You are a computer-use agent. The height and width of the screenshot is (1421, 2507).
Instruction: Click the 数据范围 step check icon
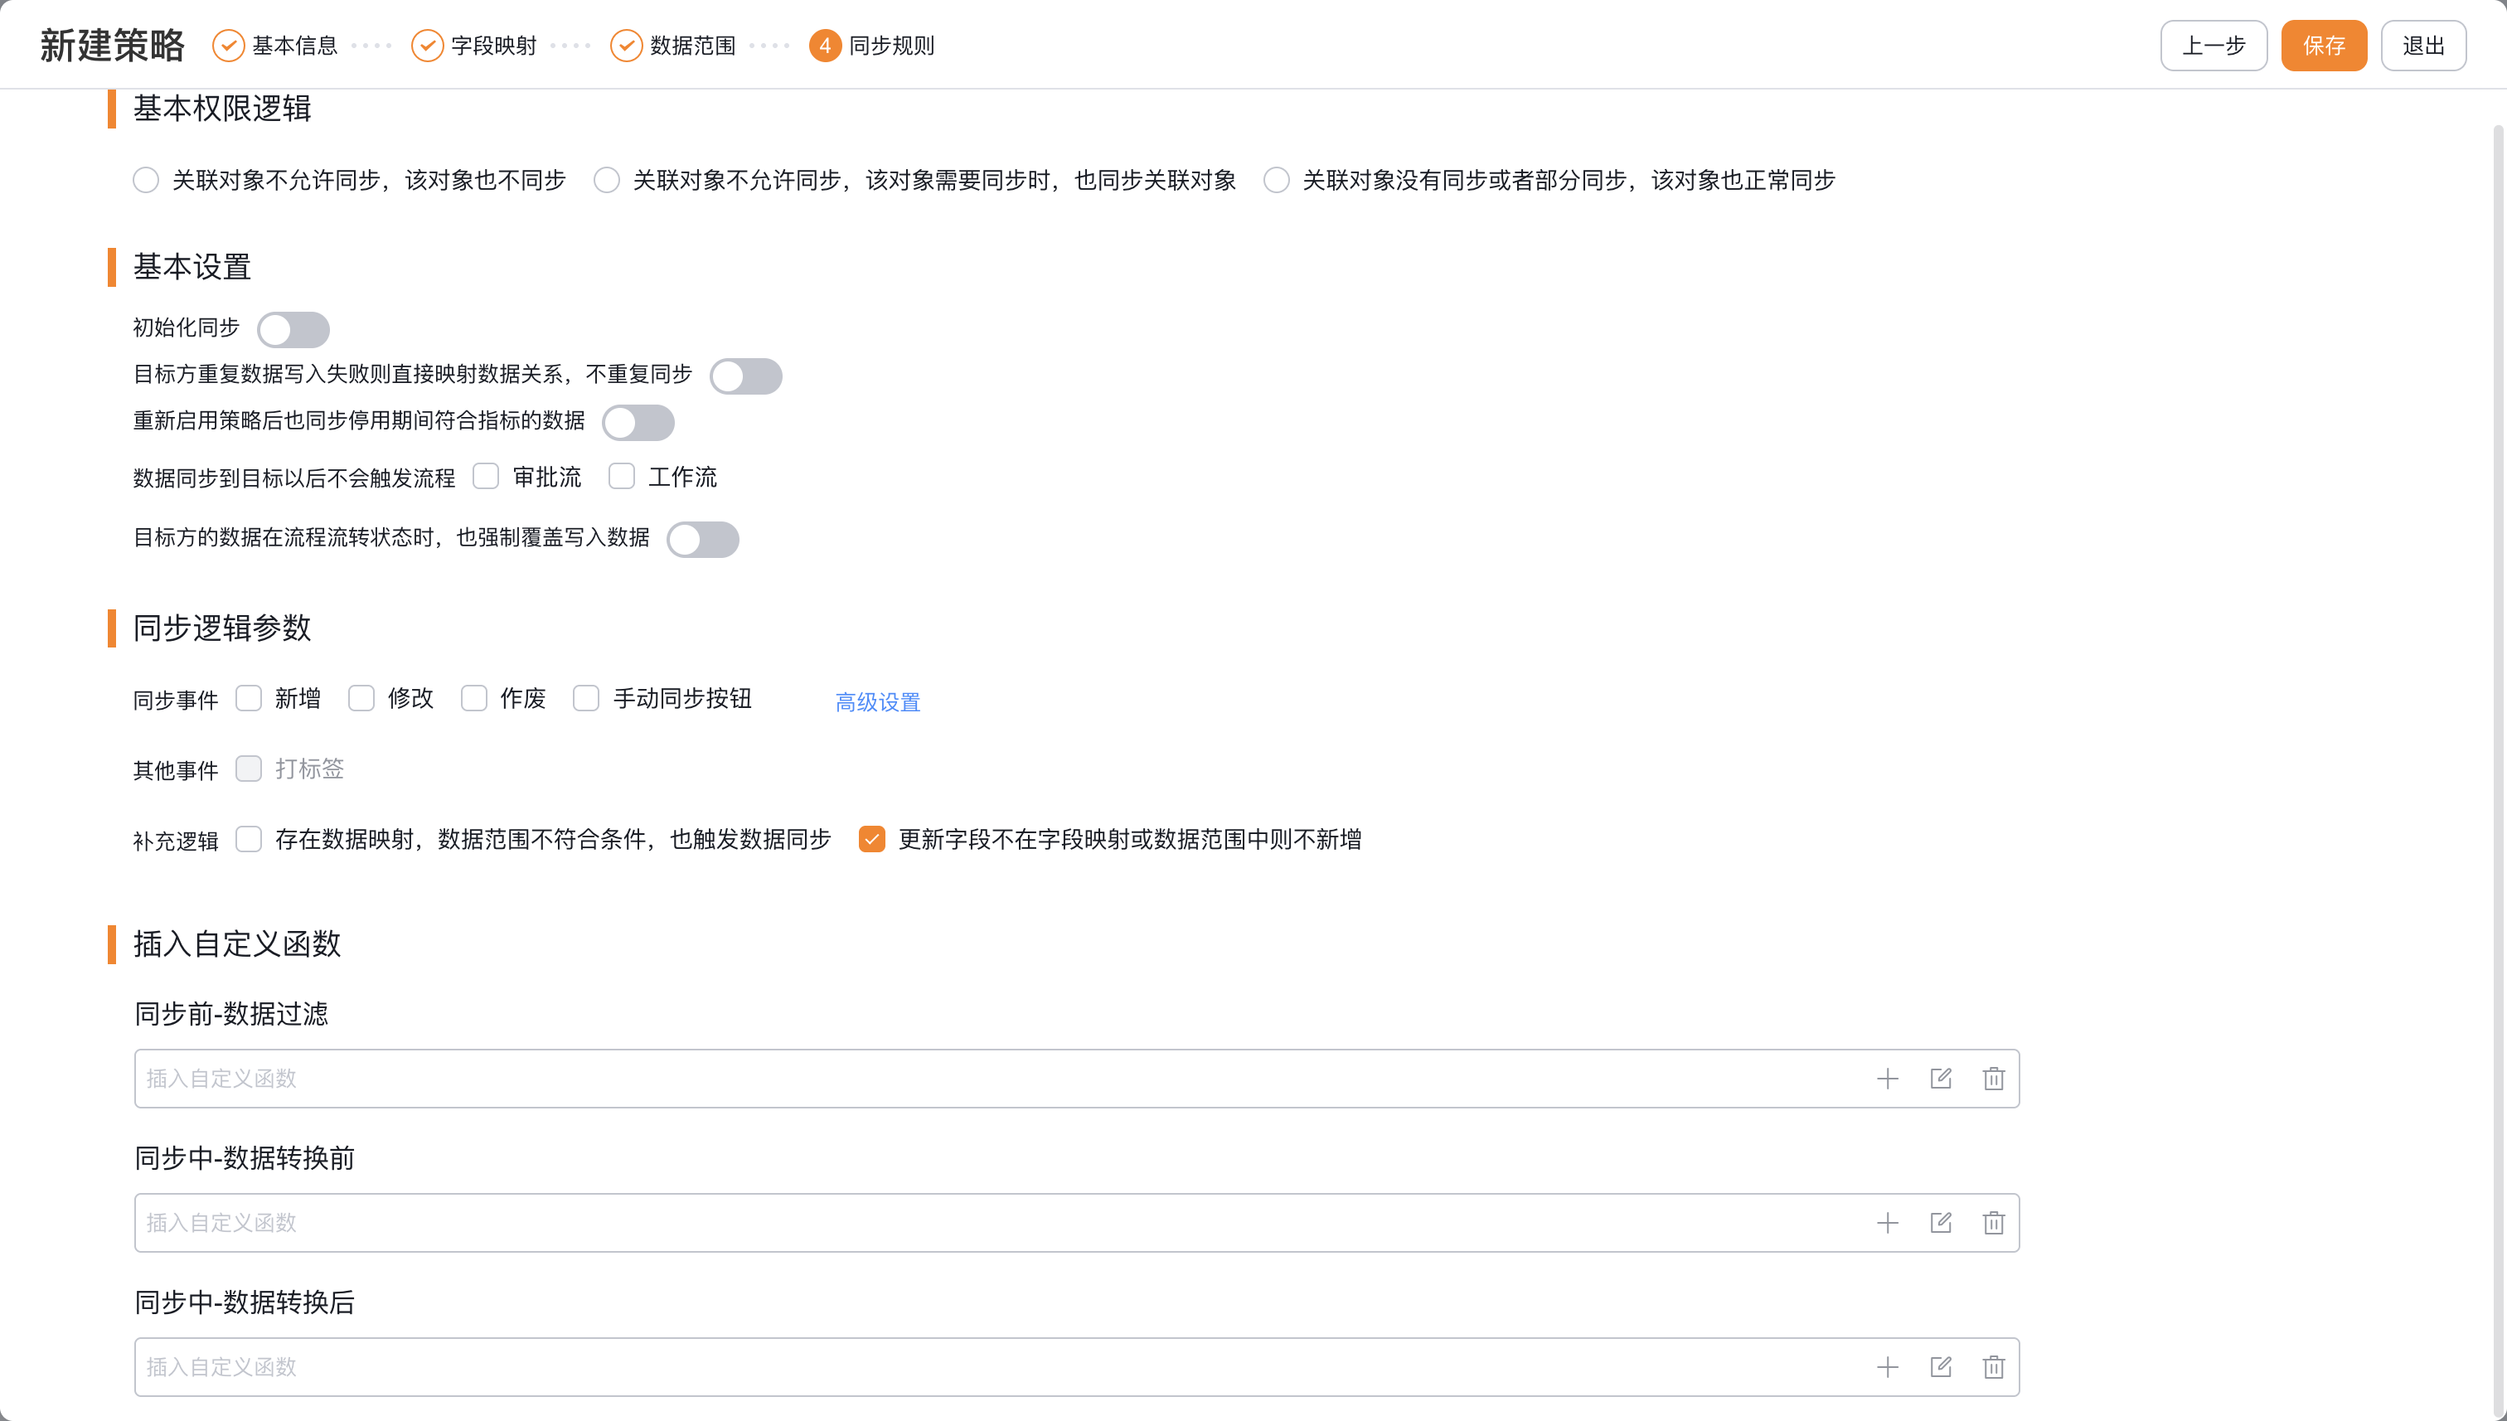[x=627, y=46]
